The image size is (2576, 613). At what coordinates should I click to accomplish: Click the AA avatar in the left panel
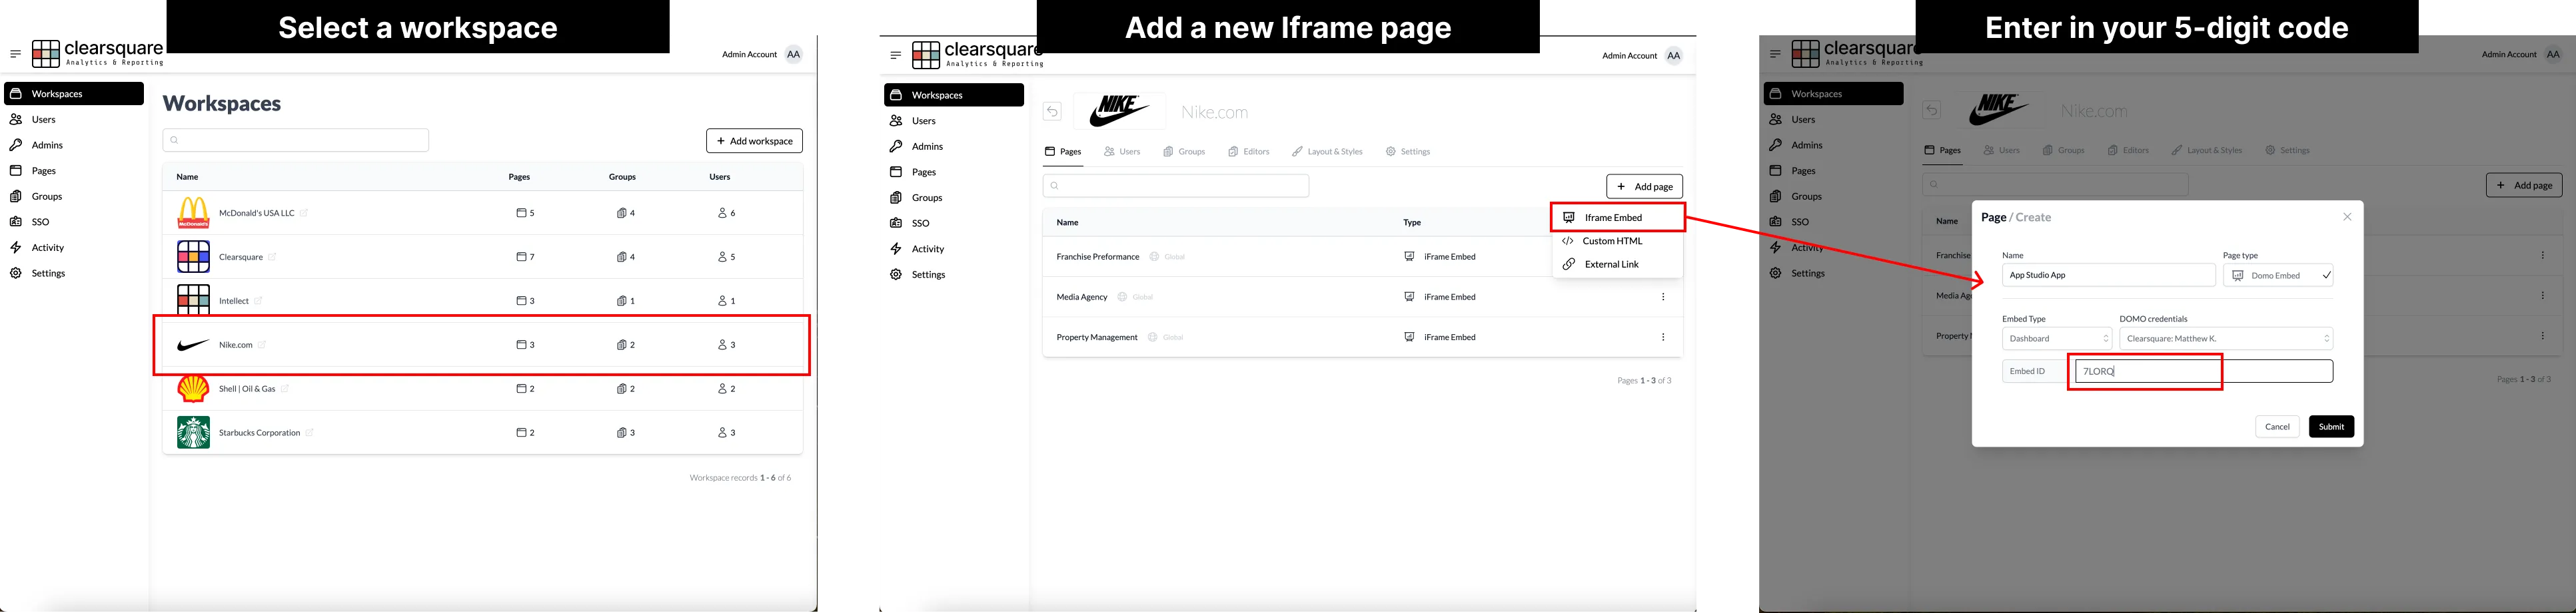(x=793, y=55)
